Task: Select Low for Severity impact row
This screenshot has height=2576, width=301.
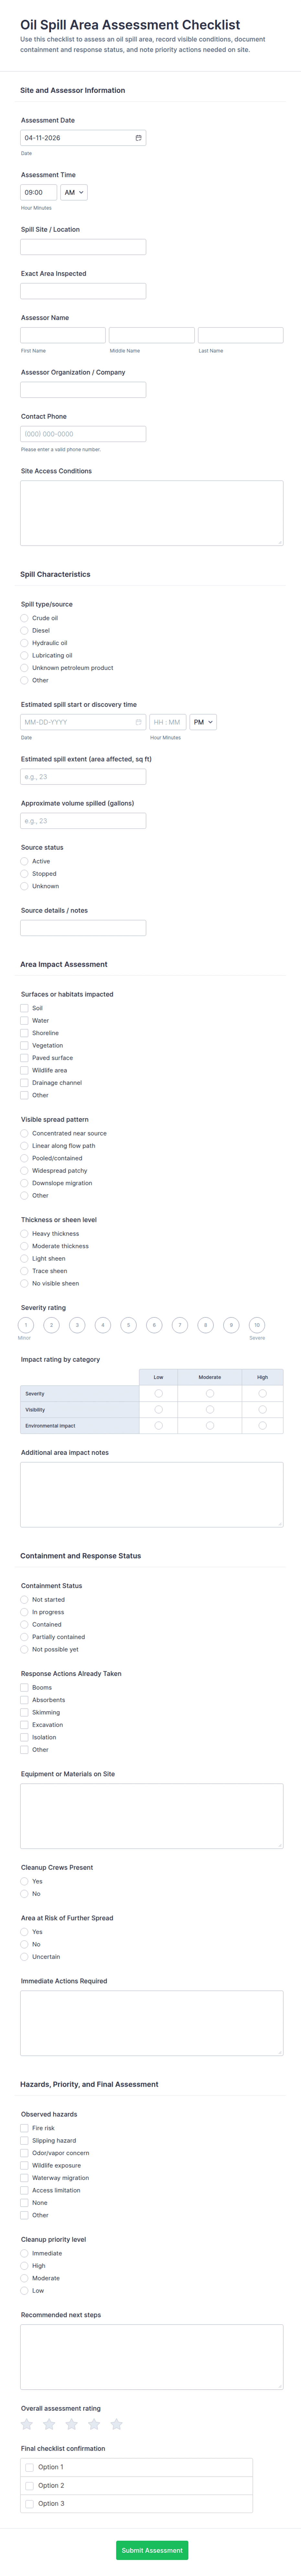Action: click(x=158, y=1393)
